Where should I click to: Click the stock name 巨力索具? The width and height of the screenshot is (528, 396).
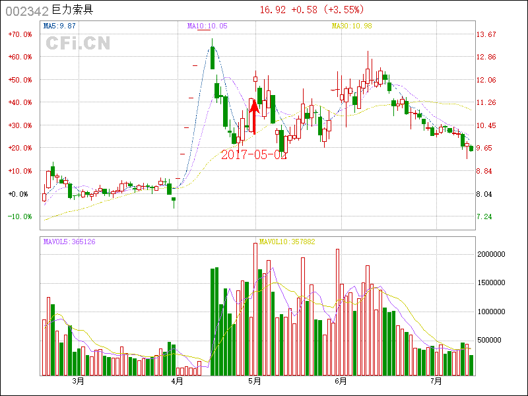(x=73, y=10)
